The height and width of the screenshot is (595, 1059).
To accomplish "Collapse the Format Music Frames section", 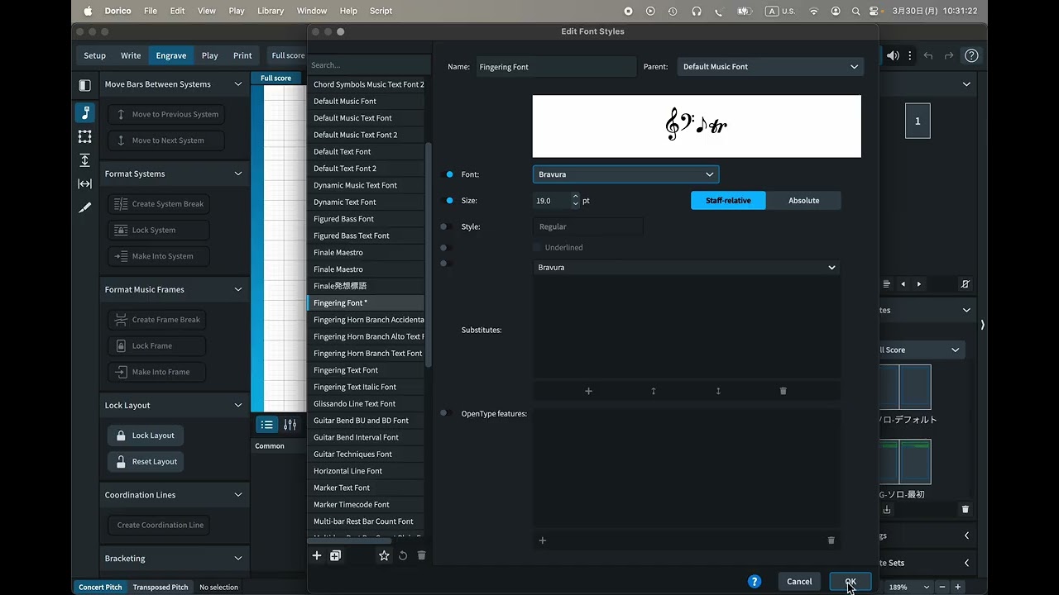I will pyautogui.click(x=238, y=289).
